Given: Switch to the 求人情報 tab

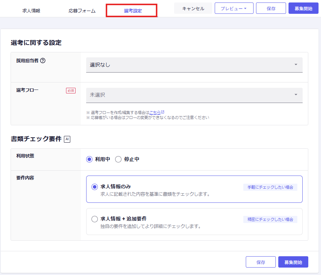Looking at the screenshot, I should point(31,11).
